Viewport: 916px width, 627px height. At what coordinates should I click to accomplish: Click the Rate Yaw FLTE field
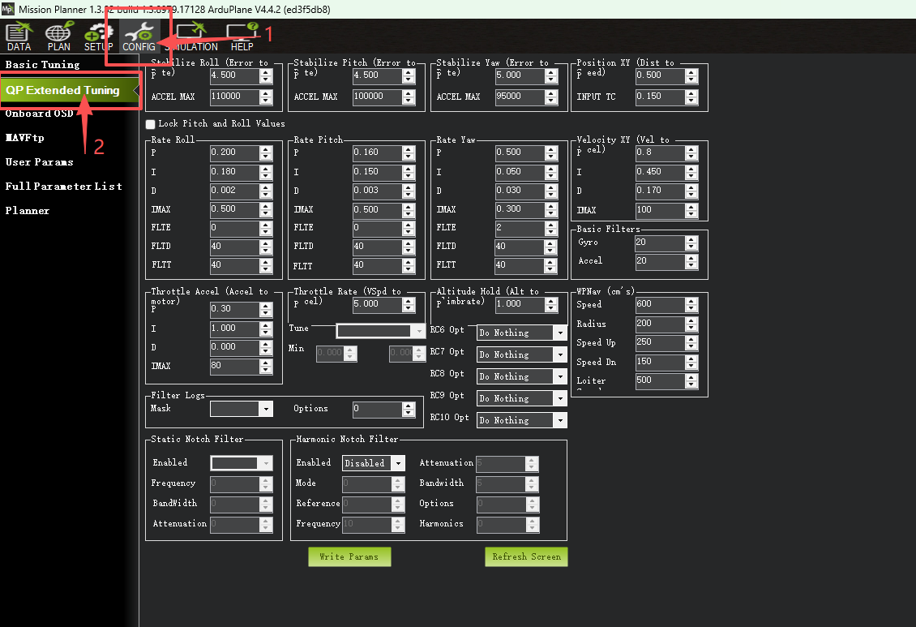coord(520,228)
